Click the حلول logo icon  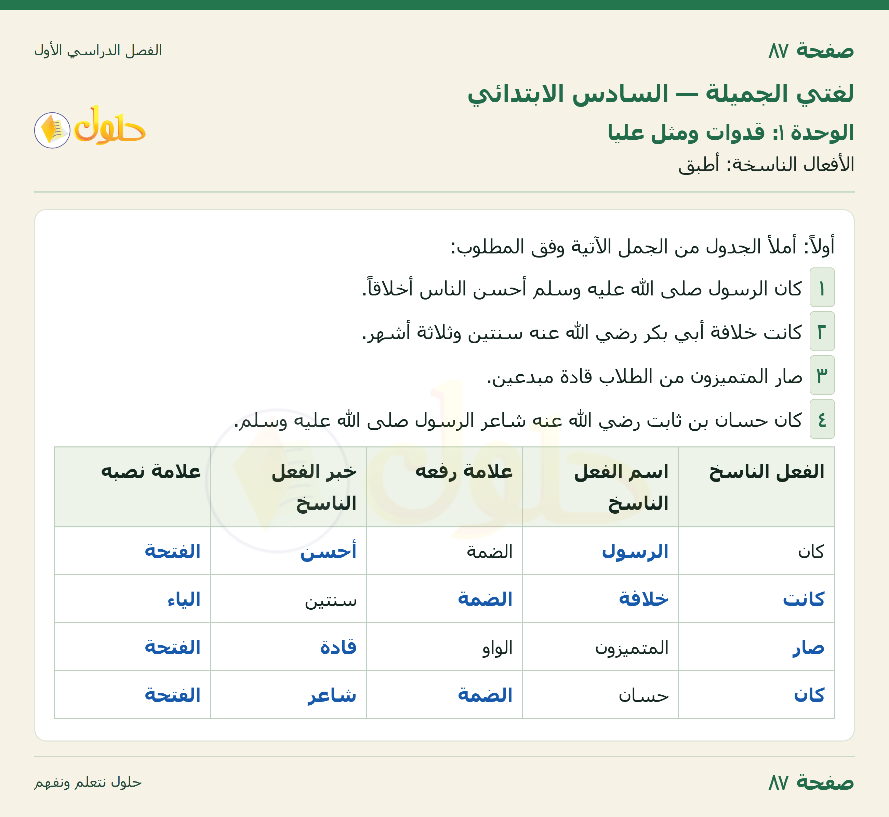pos(90,127)
